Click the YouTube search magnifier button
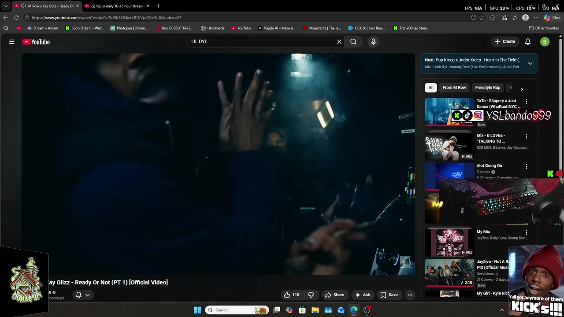This screenshot has height=317, width=564. pyautogui.click(x=353, y=41)
